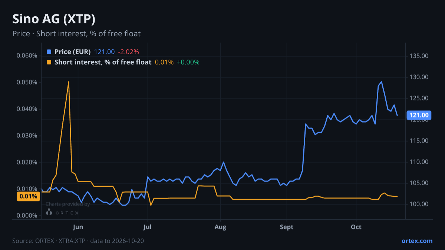Click the 0.040% left axis label
This screenshot has width=445, height=250.
[x=27, y=109]
